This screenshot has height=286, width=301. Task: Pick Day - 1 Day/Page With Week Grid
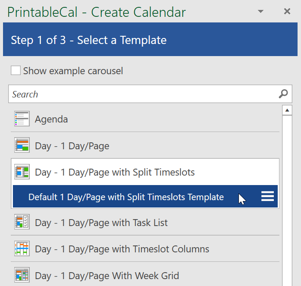(145, 275)
